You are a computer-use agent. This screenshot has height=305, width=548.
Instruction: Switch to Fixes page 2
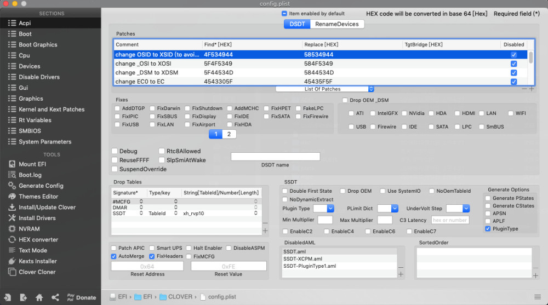click(x=229, y=134)
